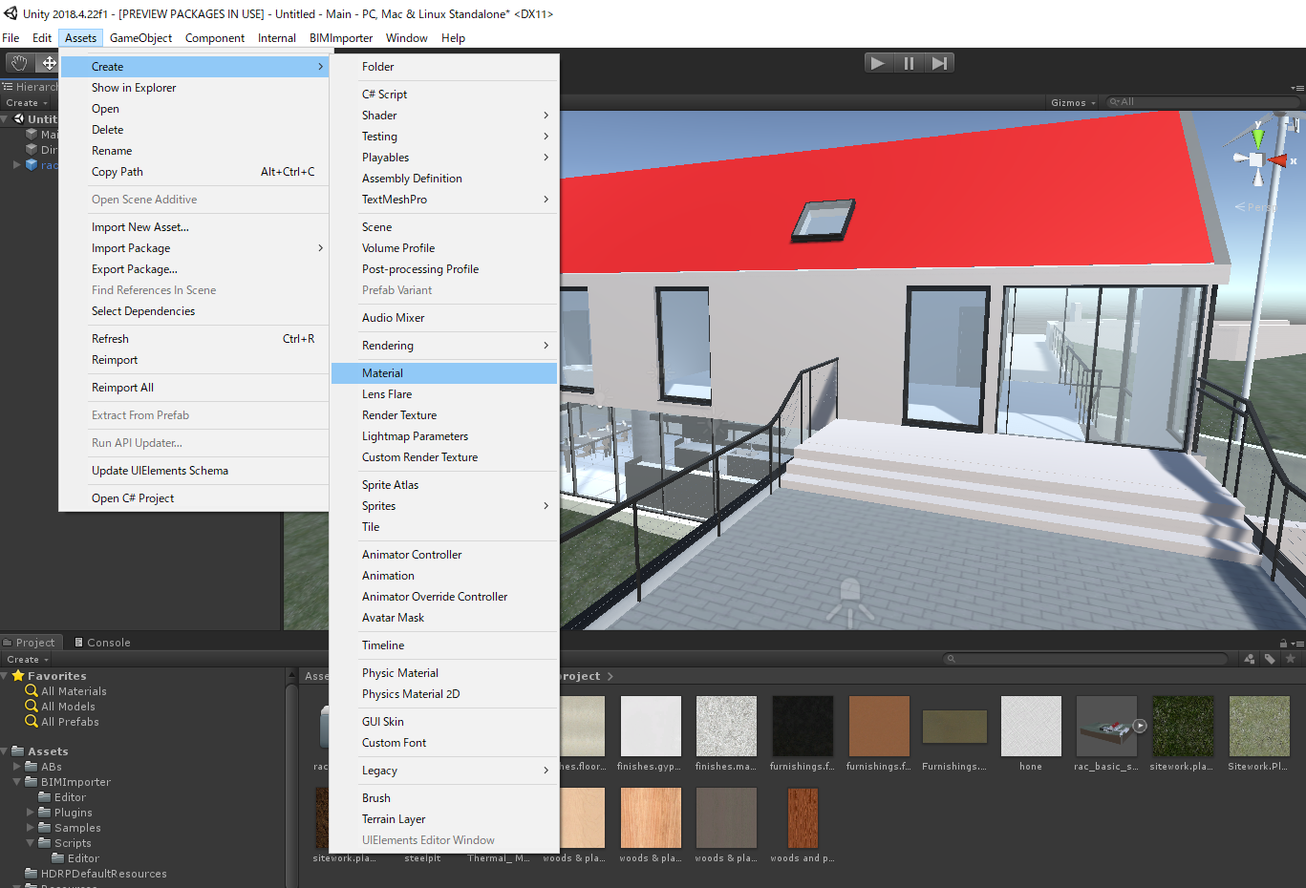
Task: Click the filter by Label tag icon
Action: (x=1269, y=658)
